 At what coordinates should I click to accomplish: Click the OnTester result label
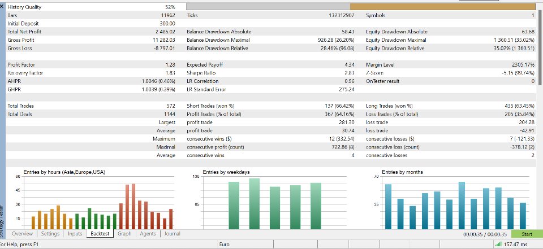click(x=383, y=81)
